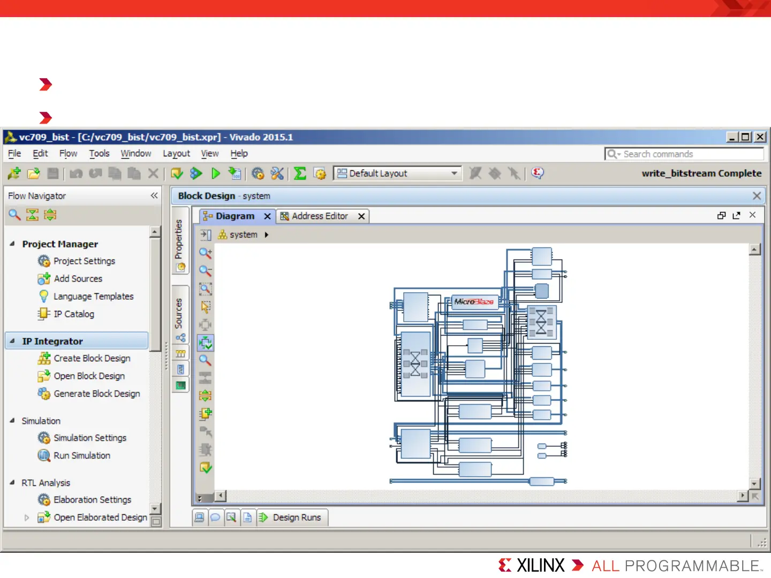Close the Block Design panel
The width and height of the screenshot is (771, 578).
pyautogui.click(x=757, y=196)
